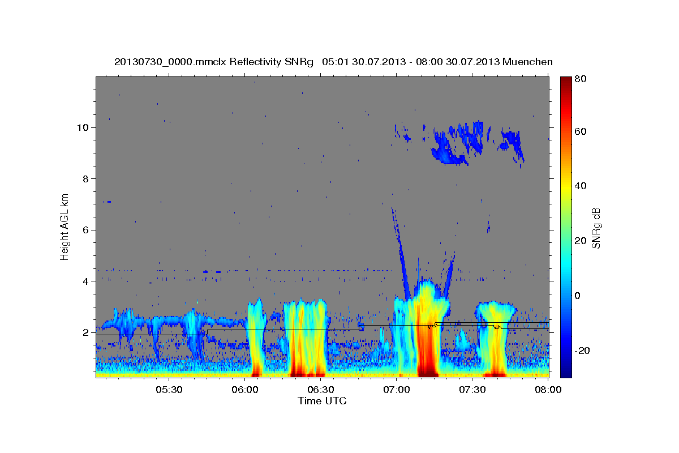Screen dimensions: 679x453
Task: Click the 05:30 time tick label
Action: [169, 390]
